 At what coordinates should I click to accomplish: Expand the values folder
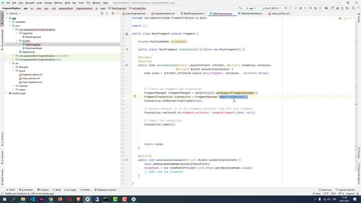(x=13, y=90)
